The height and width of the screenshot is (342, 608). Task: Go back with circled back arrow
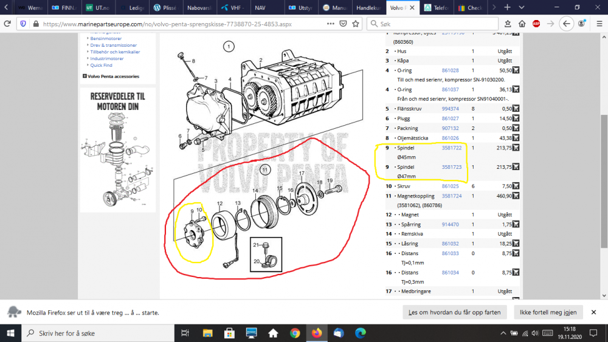[x=567, y=24]
